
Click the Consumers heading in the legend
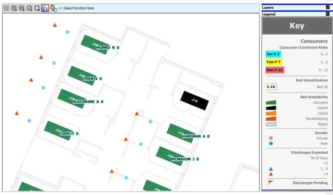tap(314, 41)
